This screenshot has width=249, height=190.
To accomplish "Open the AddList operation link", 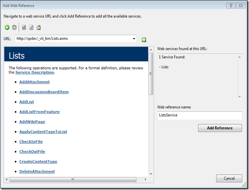I will [27, 102].
